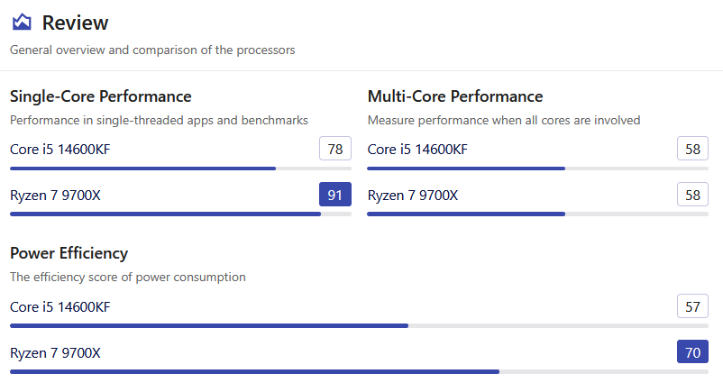Screen dimensions: 723x392
Task: Click the Ryzen 7 9700X single-core progress bar
Action: (x=180, y=214)
